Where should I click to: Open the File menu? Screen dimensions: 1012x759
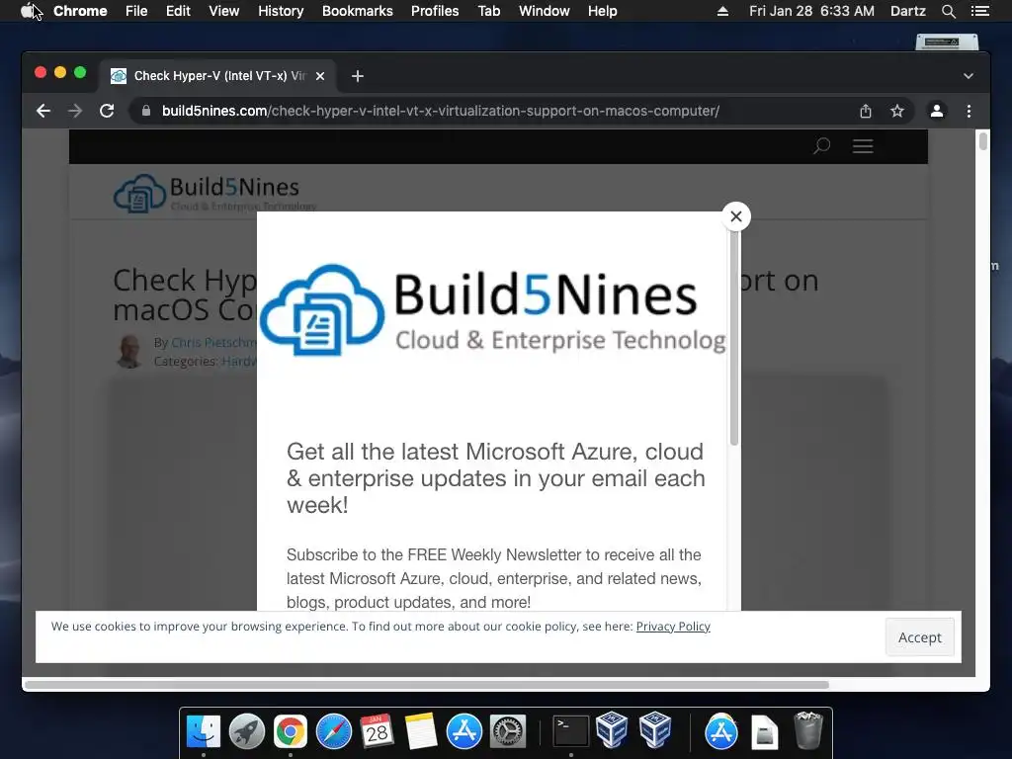click(x=136, y=11)
